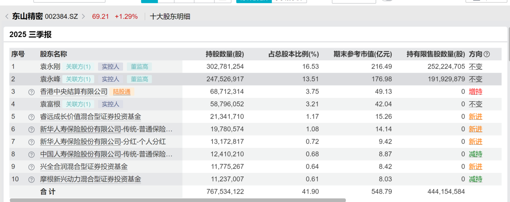Click the question mark icon beside 新华人寿 分红-个人分红
Viewport: 510px width, 202px height.
click(31, 142)
